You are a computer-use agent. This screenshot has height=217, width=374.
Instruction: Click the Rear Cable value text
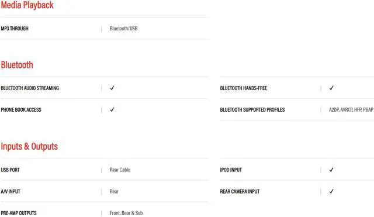tap(120, 170)
